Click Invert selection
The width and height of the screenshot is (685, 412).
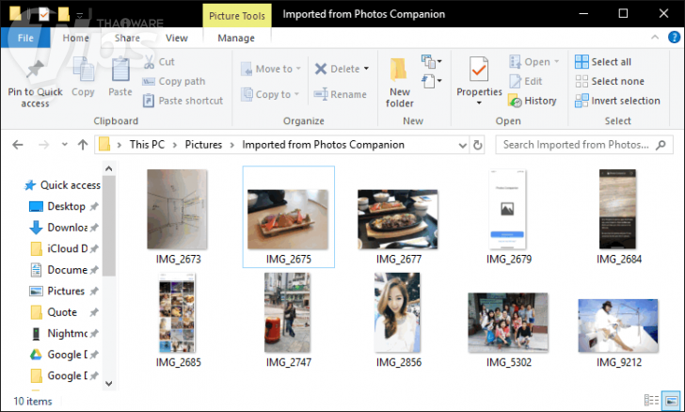617,101
